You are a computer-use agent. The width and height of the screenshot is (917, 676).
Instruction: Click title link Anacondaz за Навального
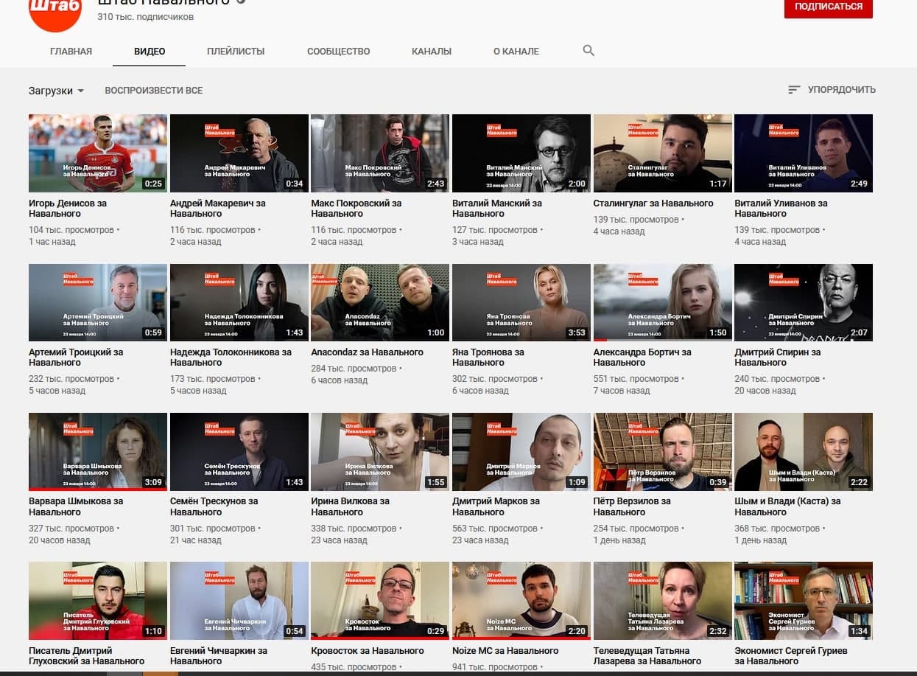tap(367, 352)
